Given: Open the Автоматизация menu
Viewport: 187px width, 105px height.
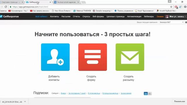Looking at the screenshot, I should tap(134, 17).
